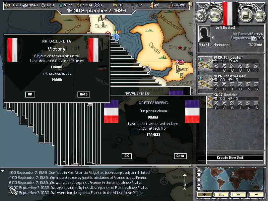Click the supplies icon showing 20194

click(x=79, y=5)
